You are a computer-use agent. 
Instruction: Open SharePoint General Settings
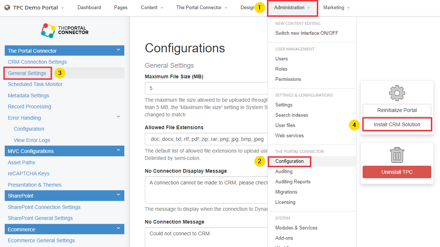[x=40, y=218]
